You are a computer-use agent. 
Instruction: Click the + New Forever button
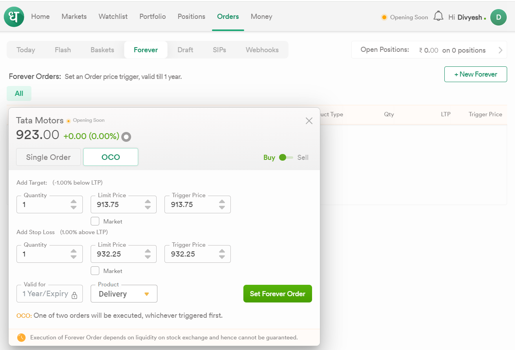476,74
